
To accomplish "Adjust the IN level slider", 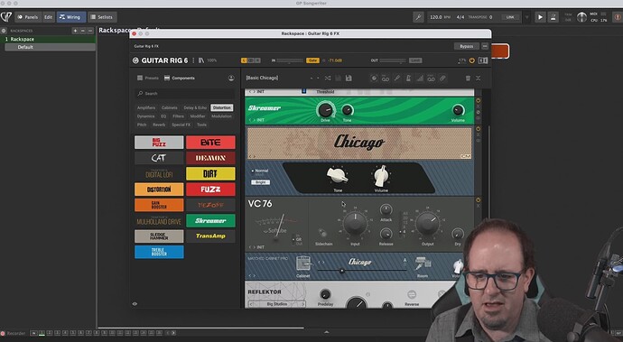I will tap(290, 60).
